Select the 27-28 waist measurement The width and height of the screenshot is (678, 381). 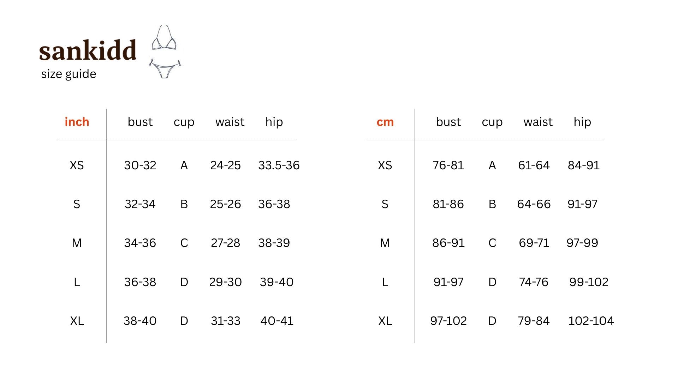pyautogui.click(x=225, y=243)
